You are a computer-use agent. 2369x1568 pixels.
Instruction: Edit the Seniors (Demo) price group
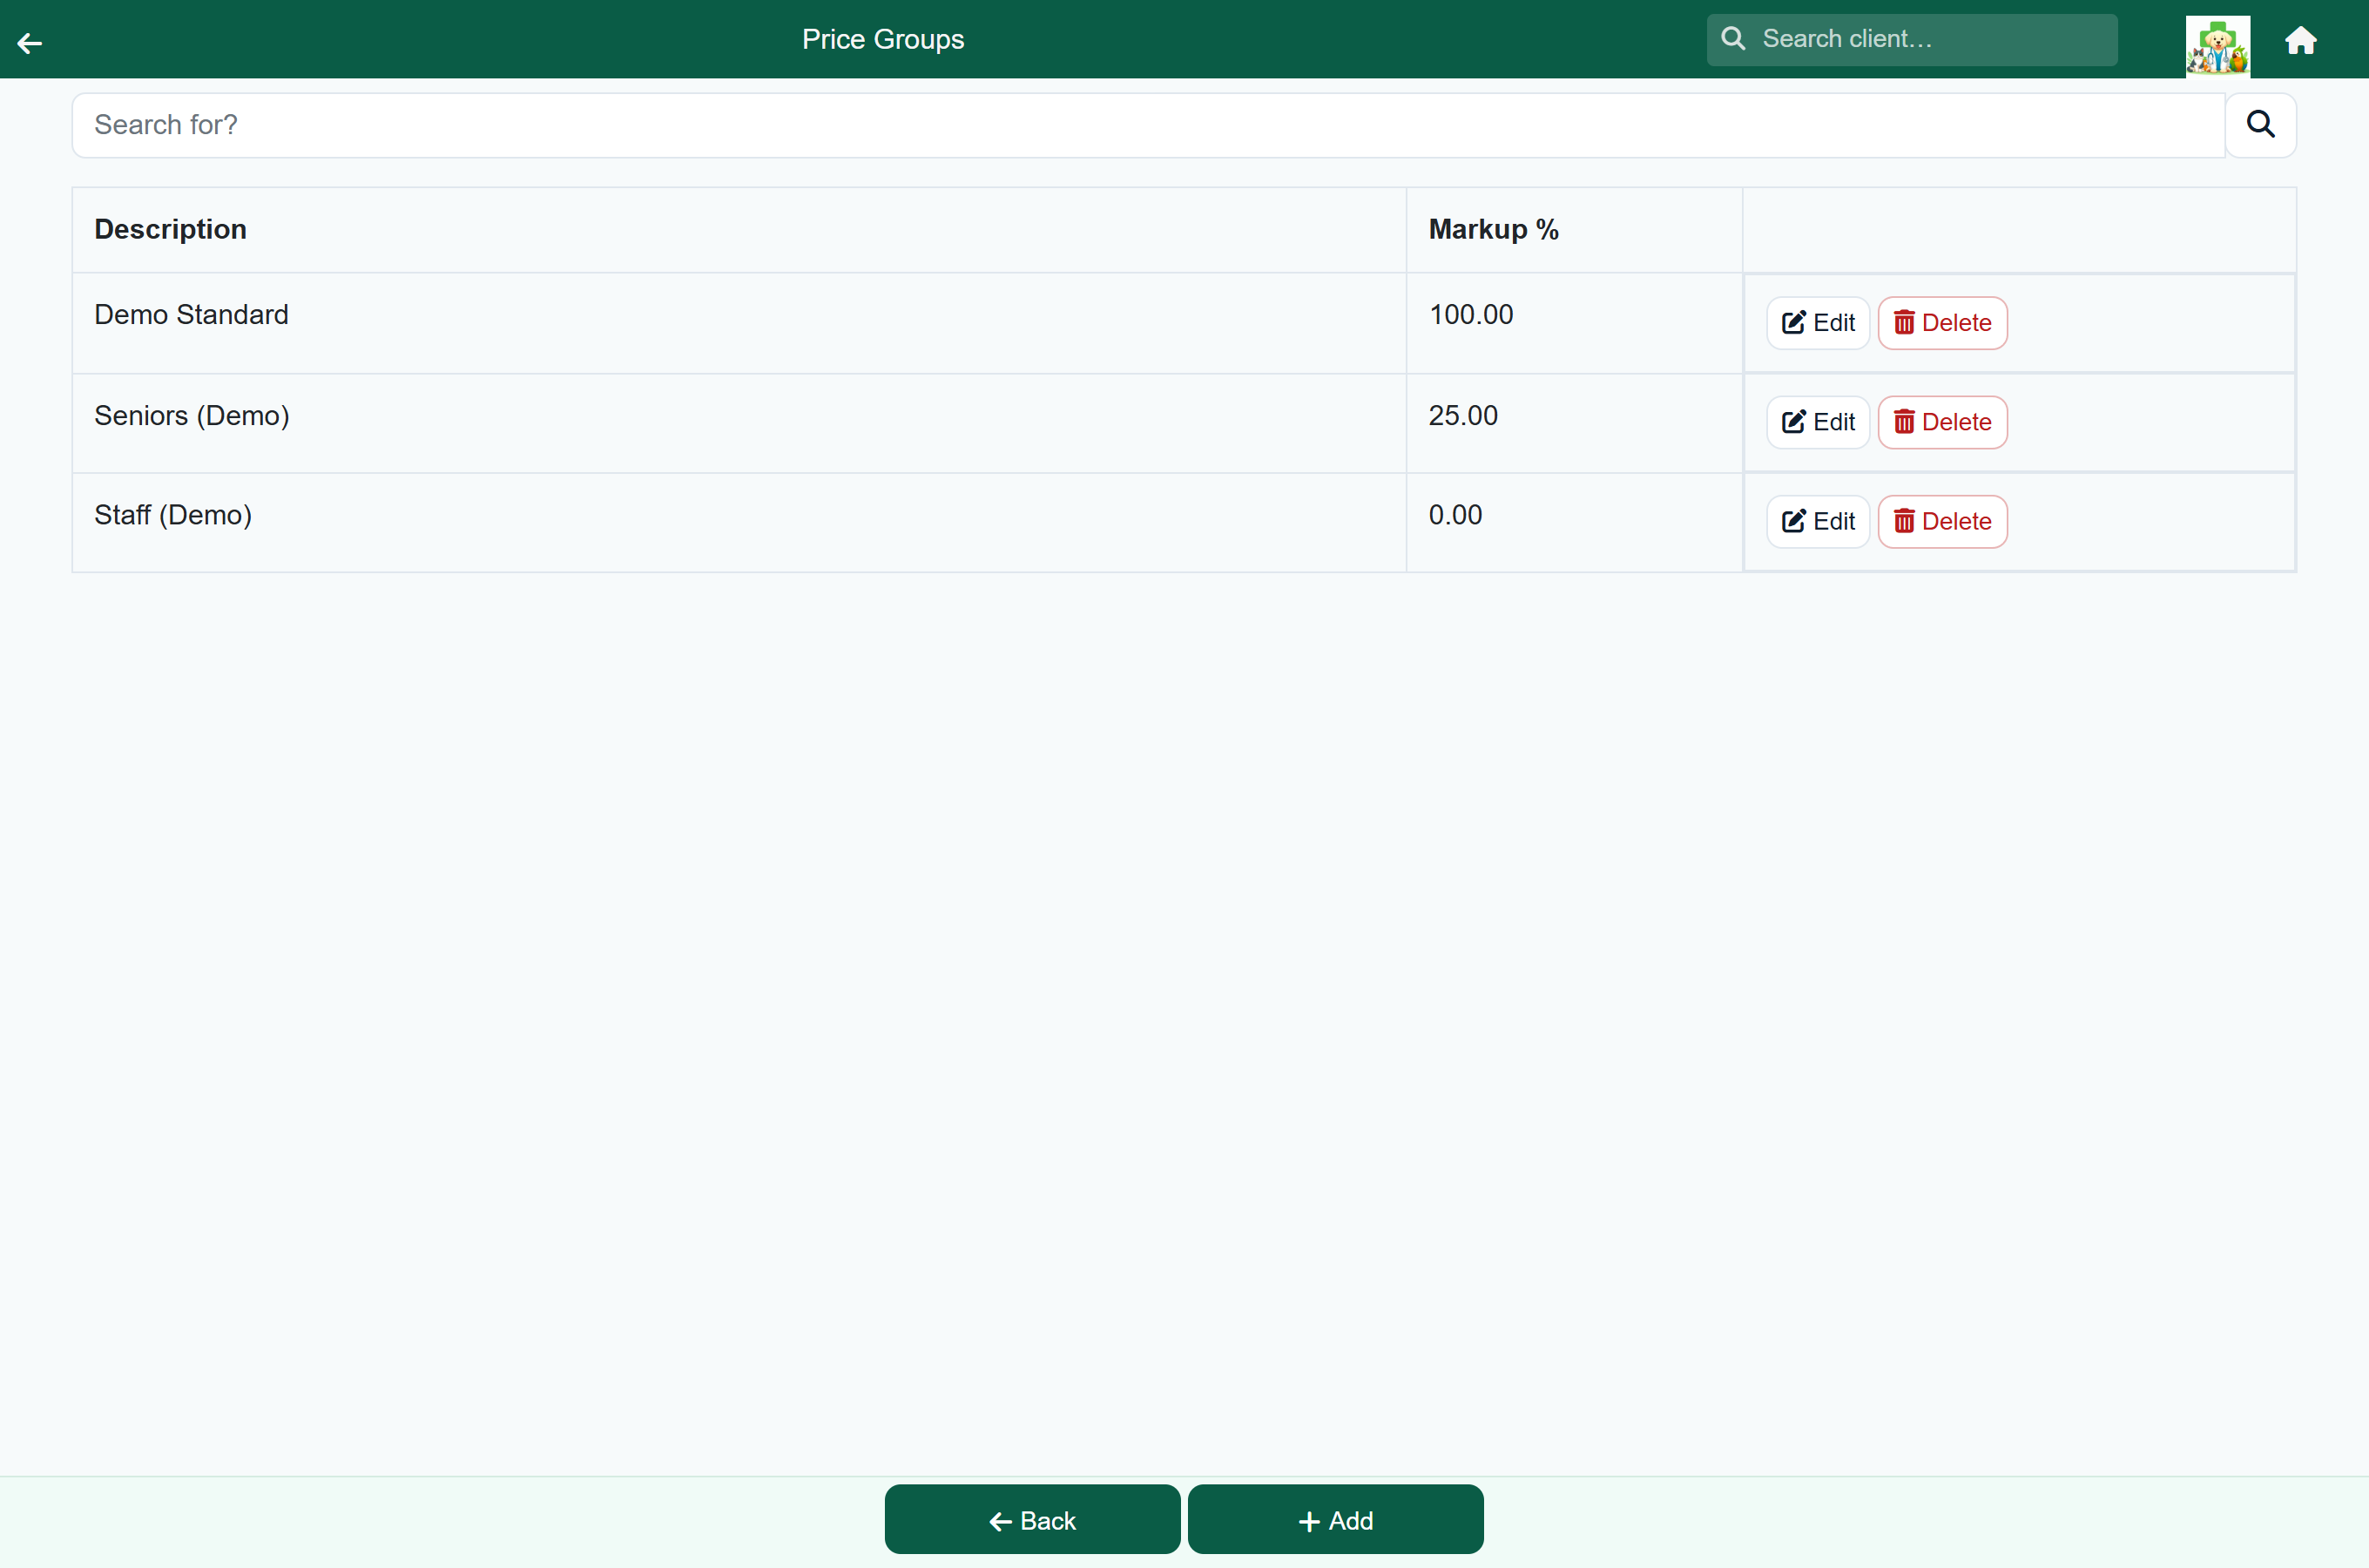[x=1817, y=422]
